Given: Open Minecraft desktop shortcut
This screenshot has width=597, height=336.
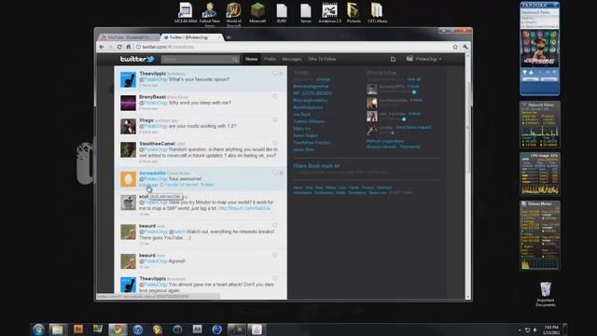Looking at the screenshot, I should pyautogui.click(x=257, y=13).
